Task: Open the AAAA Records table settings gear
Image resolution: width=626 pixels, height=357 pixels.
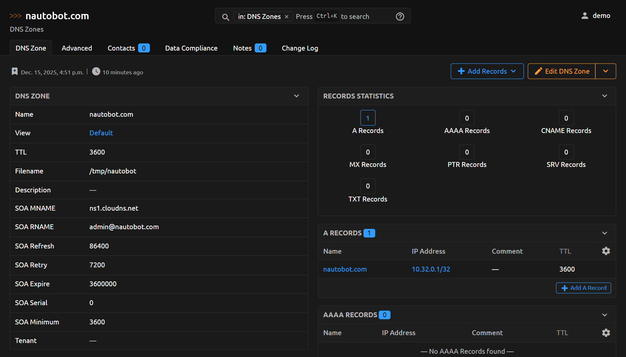Action: pos(606,333)
